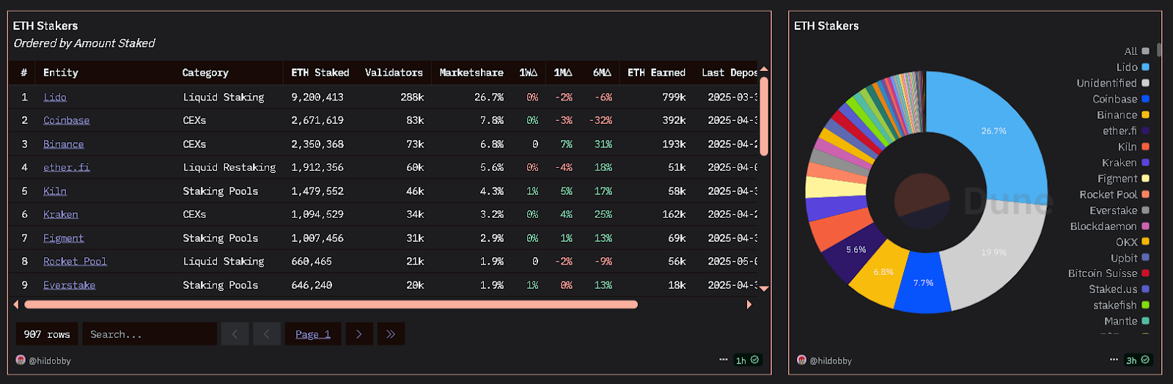Click the 3h refresh status icon
The height and width of the screenshot is (384, 1173).
[x=1138, y=360]
